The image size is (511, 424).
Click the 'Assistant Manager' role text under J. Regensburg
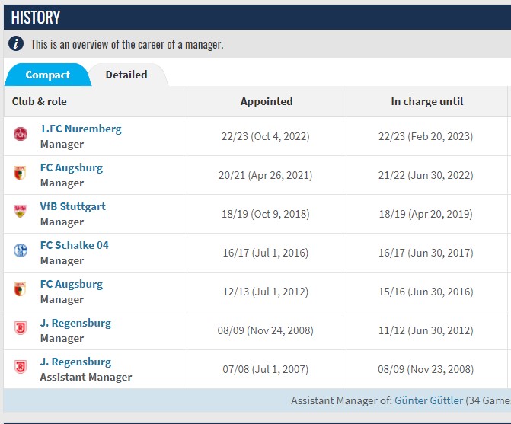(86, 377)
